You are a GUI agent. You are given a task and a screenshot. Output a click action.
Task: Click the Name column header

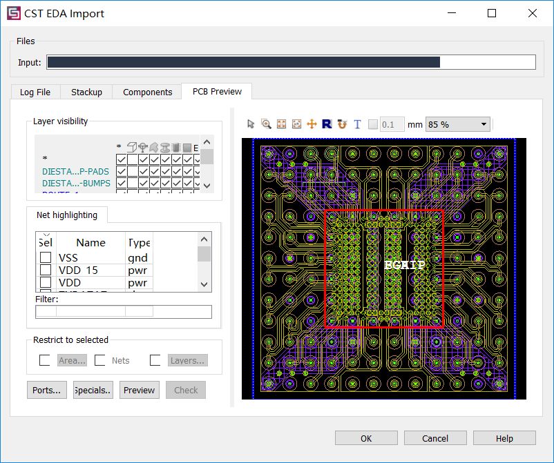pos(90,242)
